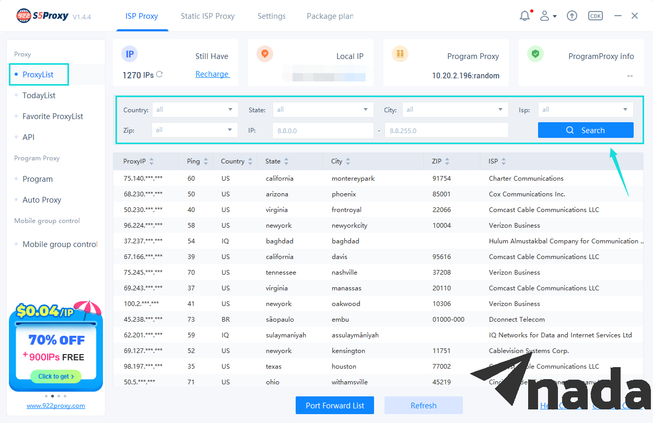
Task: Open the CDK redeem icon
Action: (x=595, y=16)
